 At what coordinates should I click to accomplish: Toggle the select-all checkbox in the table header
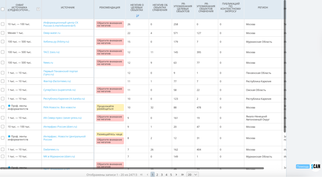click(3, 9)
